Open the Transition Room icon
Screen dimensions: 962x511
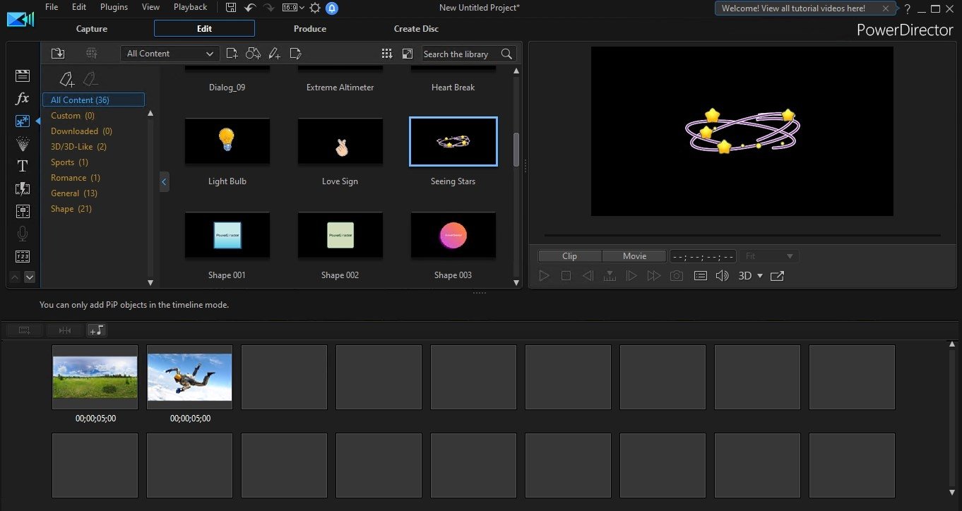pyautogui.click(x=23, y=188)
